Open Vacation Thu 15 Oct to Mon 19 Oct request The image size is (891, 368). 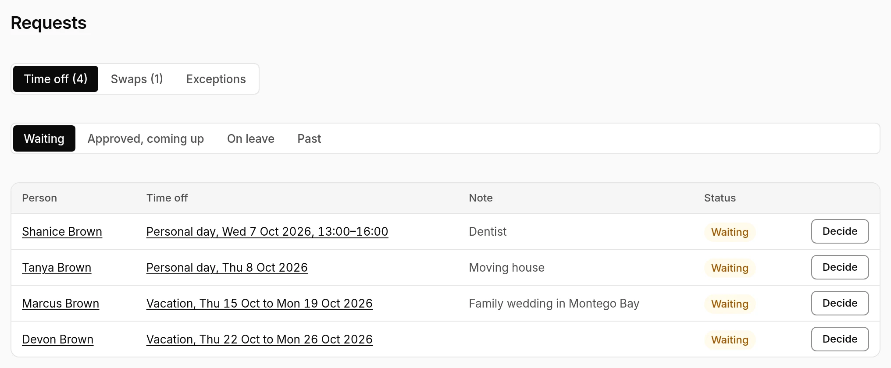click(x=260, y=303)
